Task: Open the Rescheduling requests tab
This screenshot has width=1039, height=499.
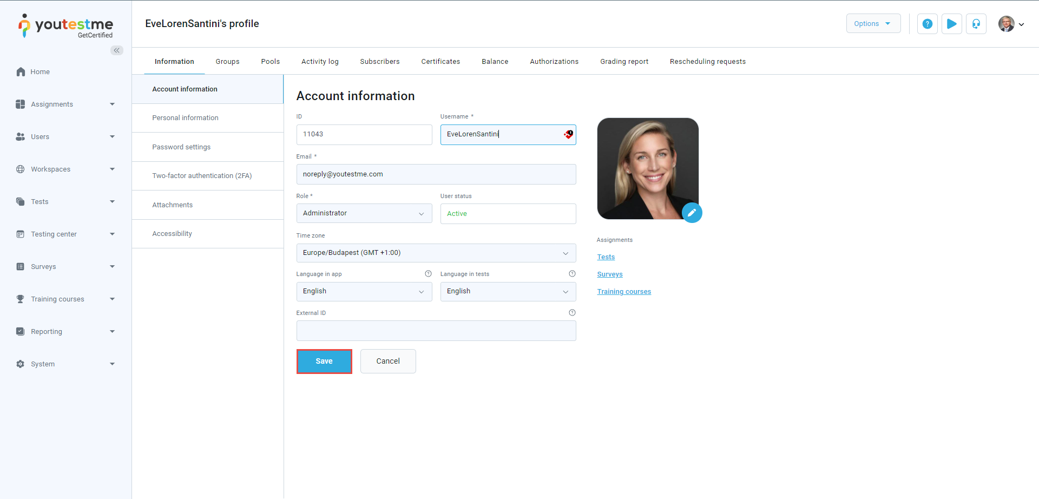Action: [x=708, y=61]
